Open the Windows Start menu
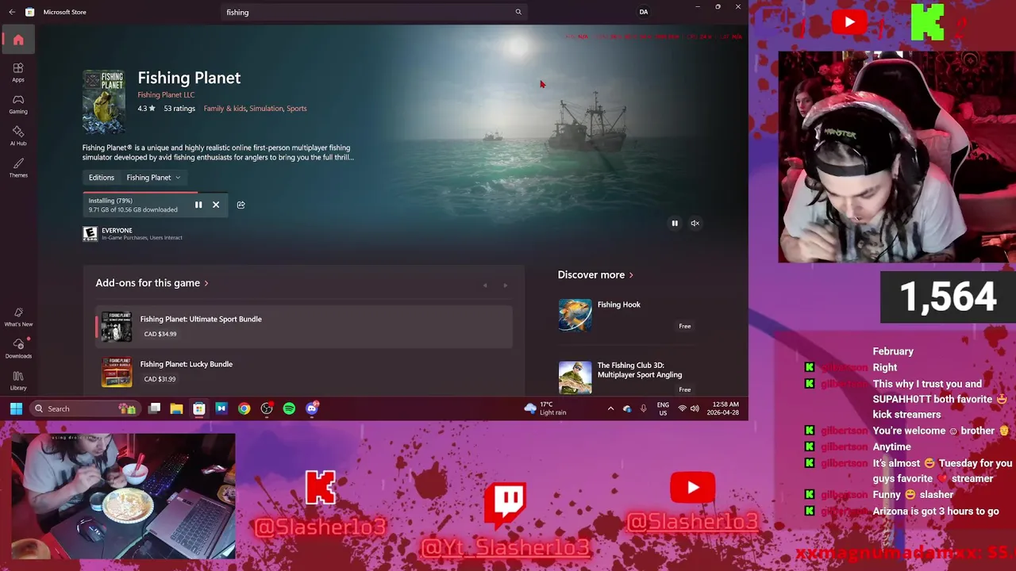Viewport: 1016px width, 571px height. [16, 408]
